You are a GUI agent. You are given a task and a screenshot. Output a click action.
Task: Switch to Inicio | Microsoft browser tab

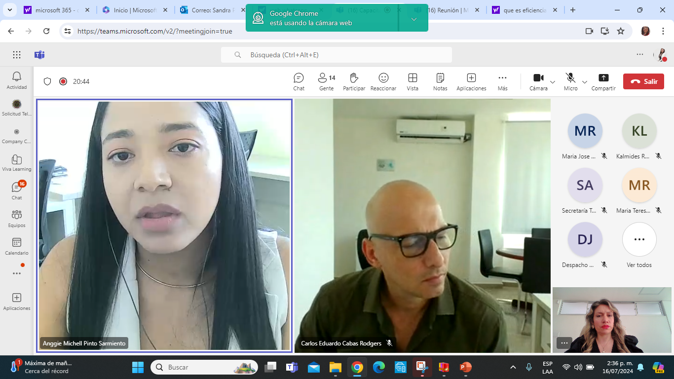pos(136,10)
